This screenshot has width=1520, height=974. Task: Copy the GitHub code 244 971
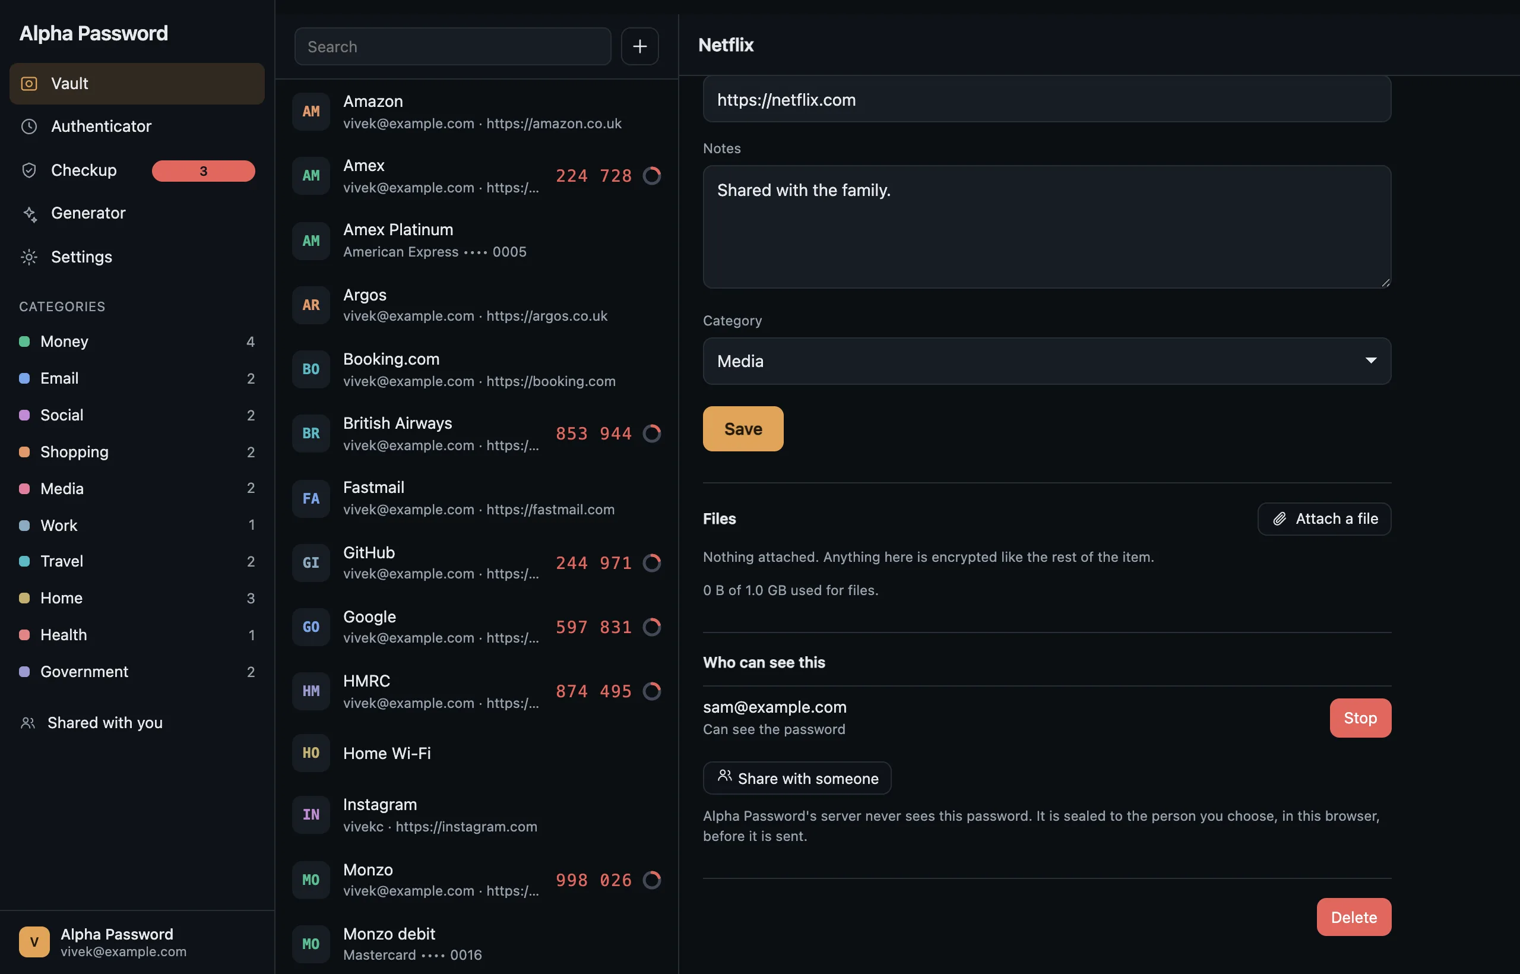pos(594,563)
